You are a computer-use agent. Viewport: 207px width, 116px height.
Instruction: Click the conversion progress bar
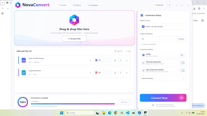[x=73, y=104]
